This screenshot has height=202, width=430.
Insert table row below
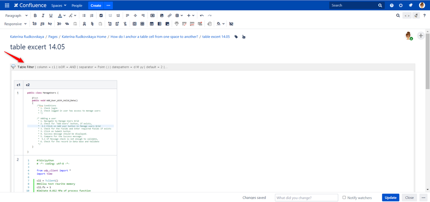click(42, 24)
